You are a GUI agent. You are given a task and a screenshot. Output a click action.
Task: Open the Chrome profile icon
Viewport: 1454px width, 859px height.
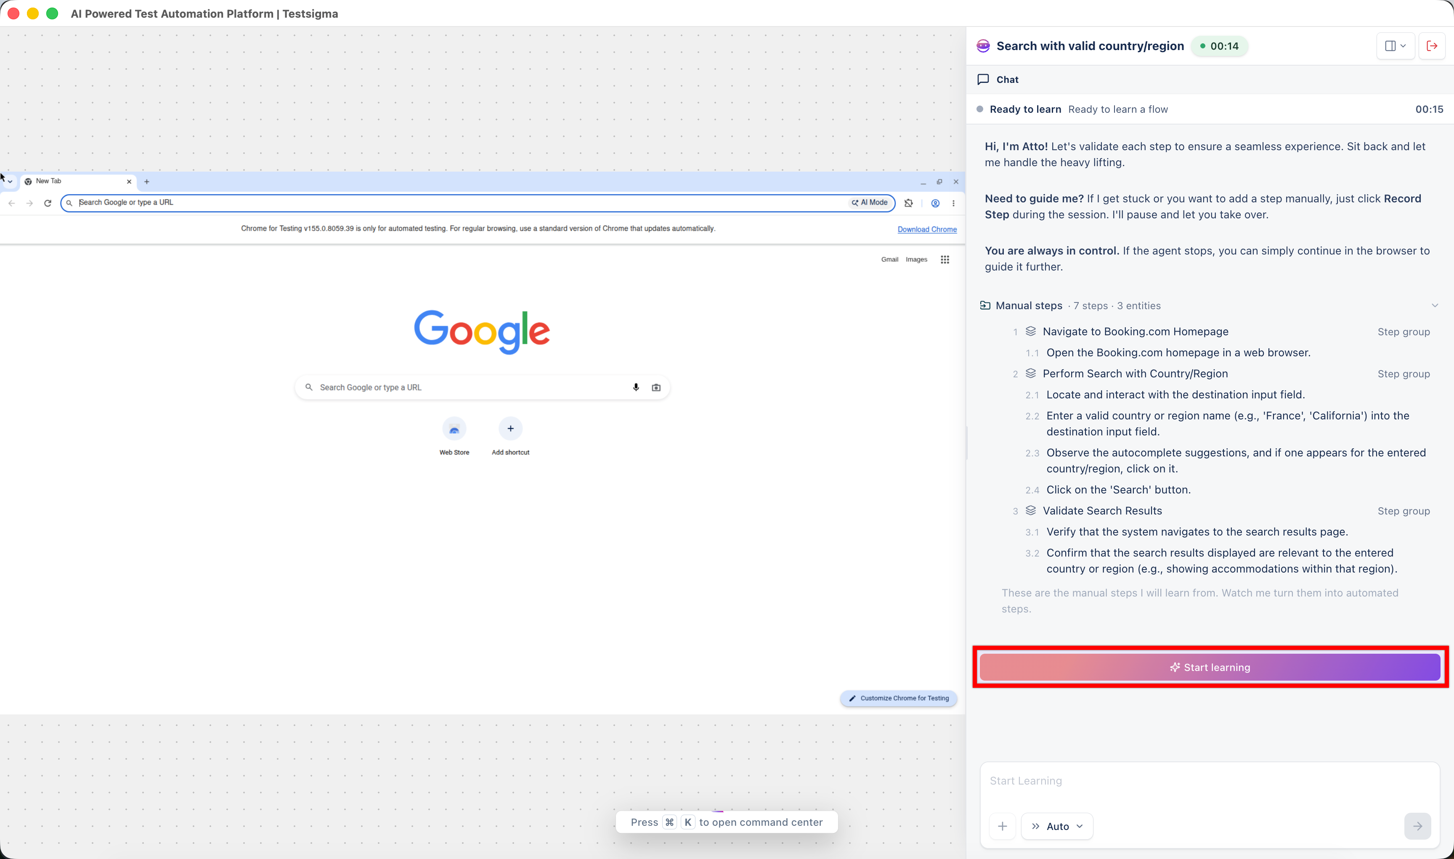point(935,203)
